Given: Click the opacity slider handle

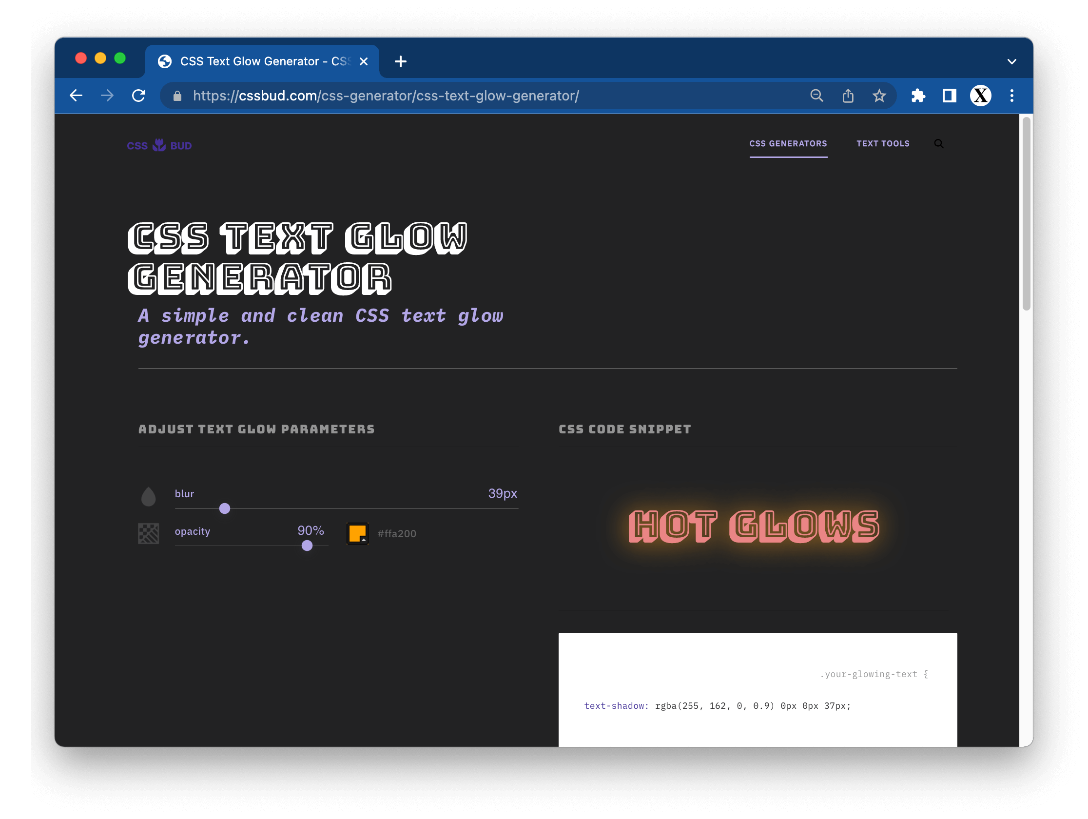Looking at the screenshot, I should click(307, 546).
